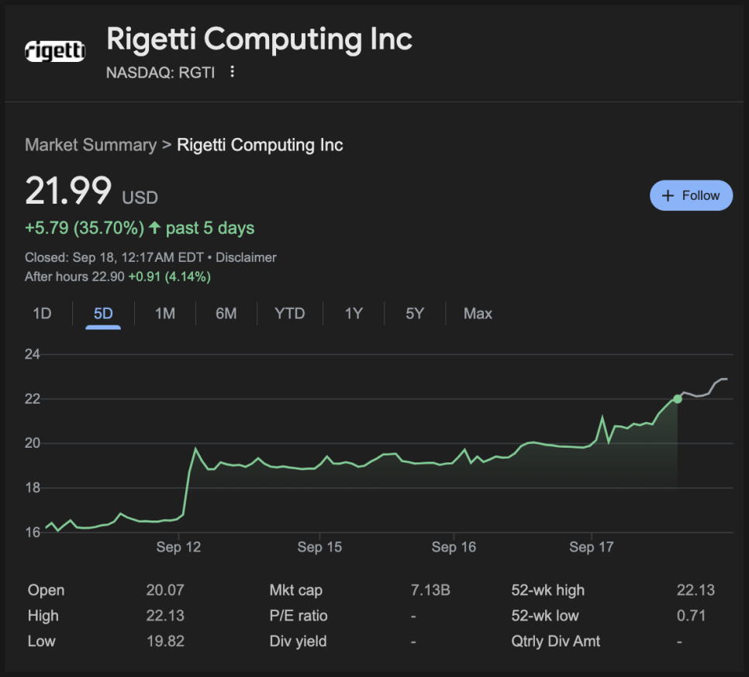Image resolution: width=749 pixels, height=677 pixels.
Task: Click the Rigetti Computing Inc title
Action: click(x=260, y=40)
